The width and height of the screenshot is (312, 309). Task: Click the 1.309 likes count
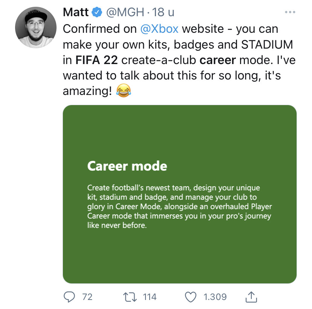pos(215,297)
